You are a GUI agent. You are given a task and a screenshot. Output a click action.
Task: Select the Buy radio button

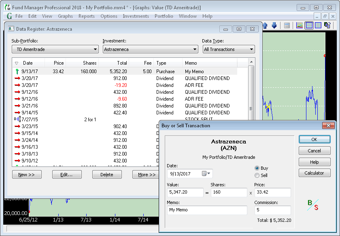coord(257,168)
